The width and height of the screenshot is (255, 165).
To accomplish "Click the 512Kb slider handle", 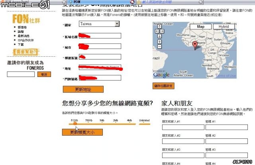I will [75, 123].
